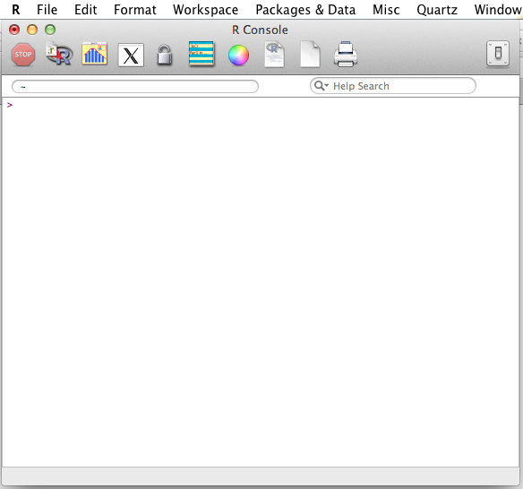This screenshot has height=489, width=523.
Task: Open document in editor icon
Action: [275, 55]
